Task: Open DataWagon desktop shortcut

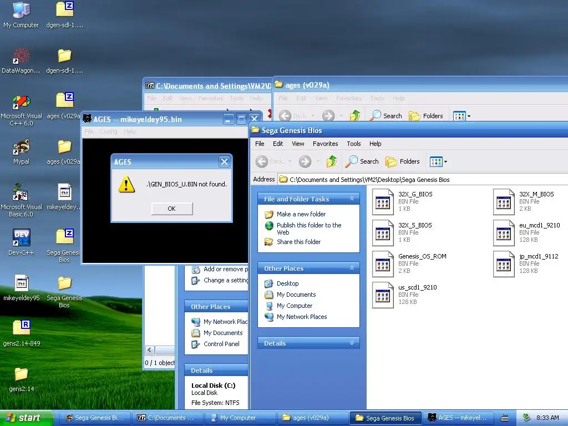Action: coord(21,60)
